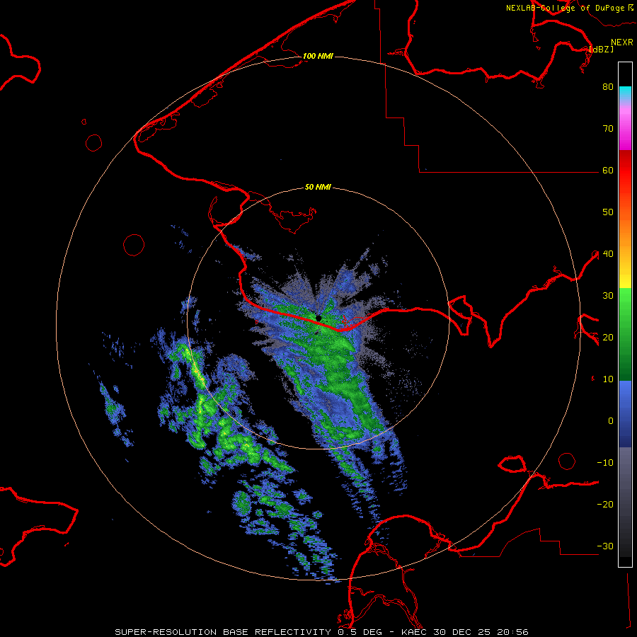Image resolution: width=637 pixels, height=637 pixels.
Task: Click the 30 value on dBZ scale
Action: point(608,296)
